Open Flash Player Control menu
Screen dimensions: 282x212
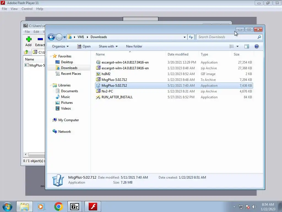(27, 9)
